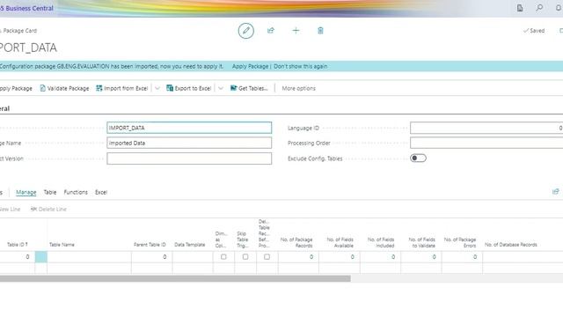Click the Validate Package button

(64, 88)
